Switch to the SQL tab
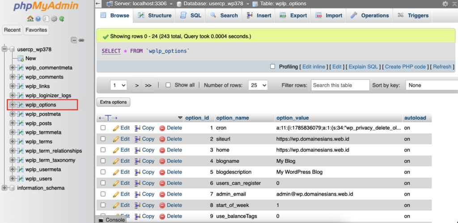458x223 pixels. (x=191, y=16)
